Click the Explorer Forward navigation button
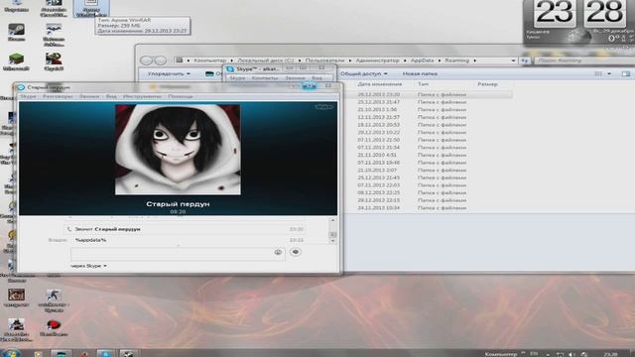Screen dimensions: 635x357 161,60
